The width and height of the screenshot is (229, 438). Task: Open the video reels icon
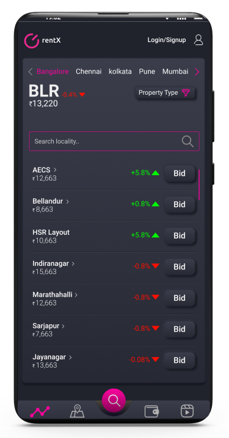click(x=187, y=411)
